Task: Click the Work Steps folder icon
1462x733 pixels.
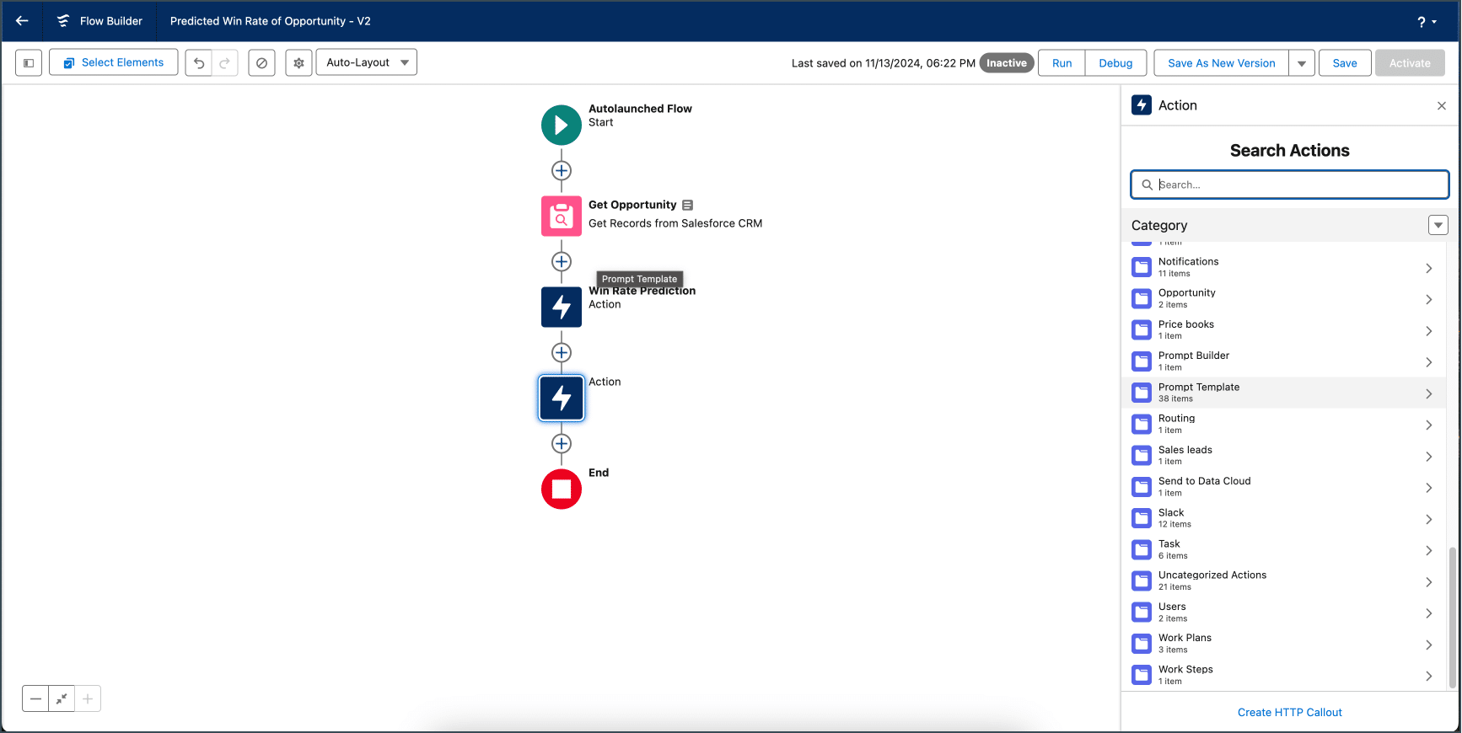Action: point(1142,676)
